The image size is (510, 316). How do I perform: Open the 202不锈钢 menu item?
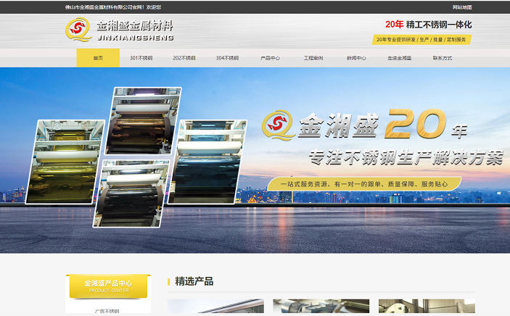(184, 58)
